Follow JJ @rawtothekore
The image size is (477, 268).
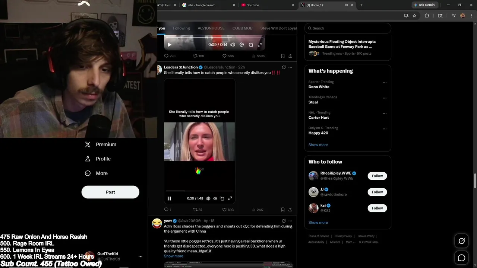[x=377, y=192]
